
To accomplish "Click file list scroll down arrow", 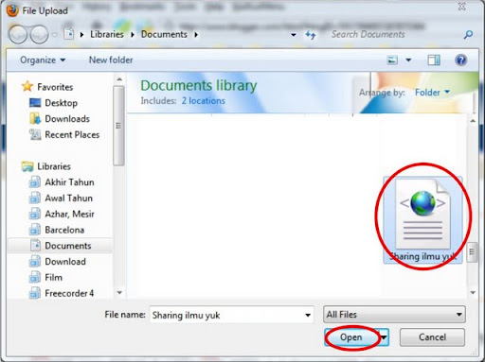I will (x=473, y=293).
